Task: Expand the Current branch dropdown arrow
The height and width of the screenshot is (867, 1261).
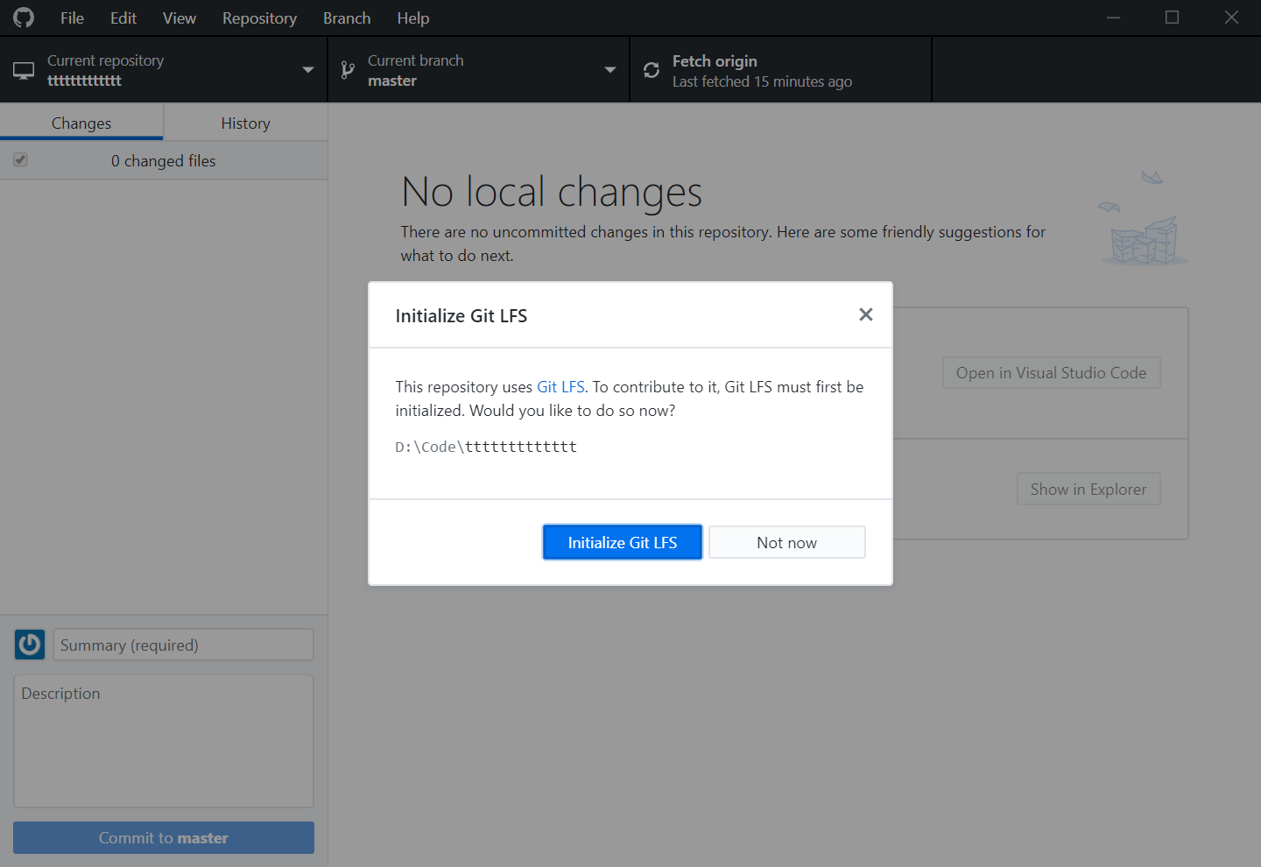Action: 610,70
